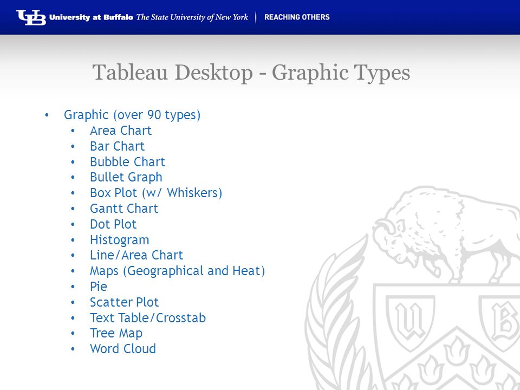Click the 'Scatter Plot' bullet text
520x390 pixels.
125,302
